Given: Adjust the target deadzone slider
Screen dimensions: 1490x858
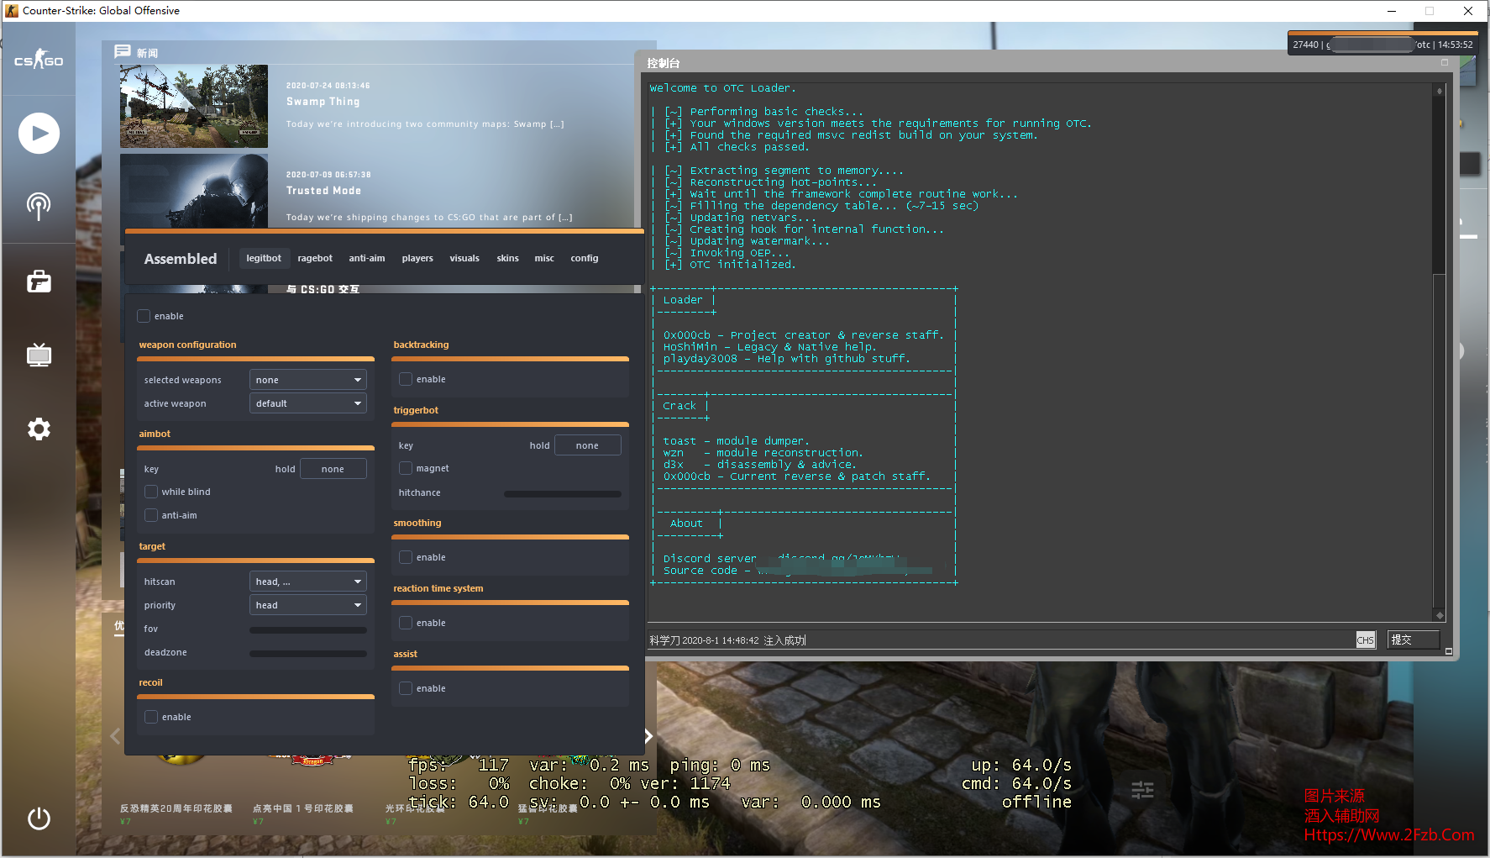Looking at the screenshot, I should coord(308,653).
